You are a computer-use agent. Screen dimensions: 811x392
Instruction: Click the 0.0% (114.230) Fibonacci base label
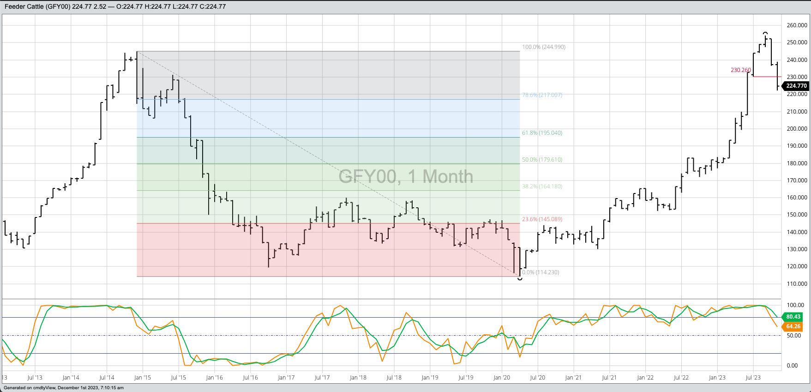click(x=541, y=272)
